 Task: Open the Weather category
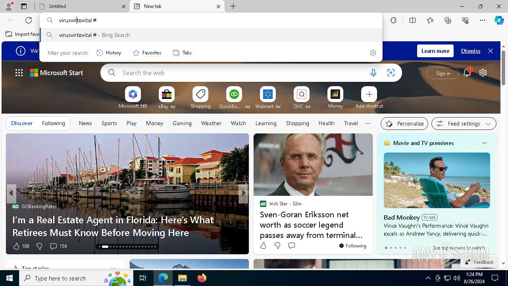tap(211, 123)
